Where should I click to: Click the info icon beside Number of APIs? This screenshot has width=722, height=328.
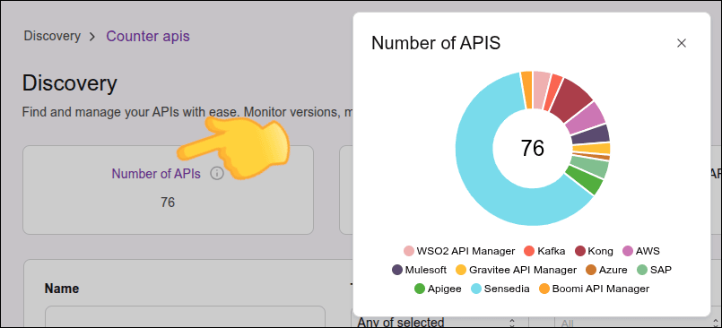coord(216,174)
